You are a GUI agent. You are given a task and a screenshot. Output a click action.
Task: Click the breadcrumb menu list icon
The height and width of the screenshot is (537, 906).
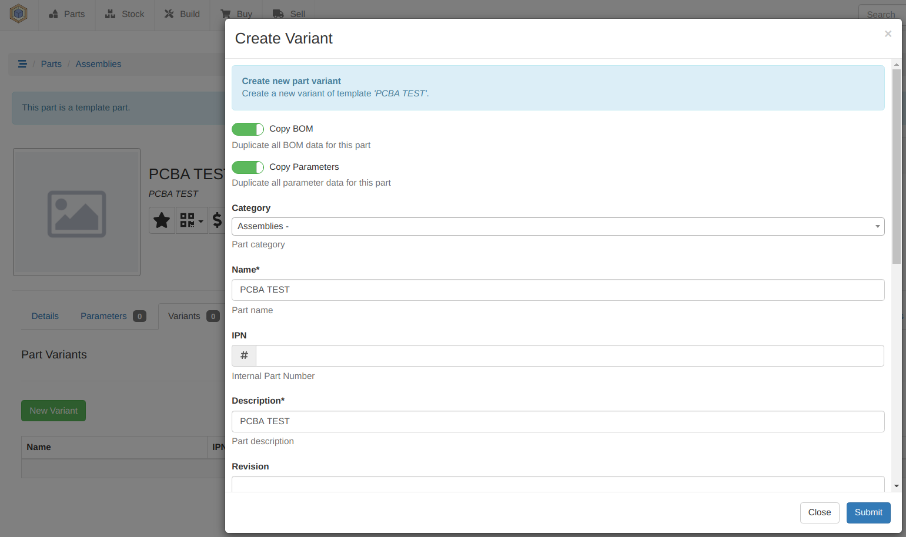(x=22, y=64)
